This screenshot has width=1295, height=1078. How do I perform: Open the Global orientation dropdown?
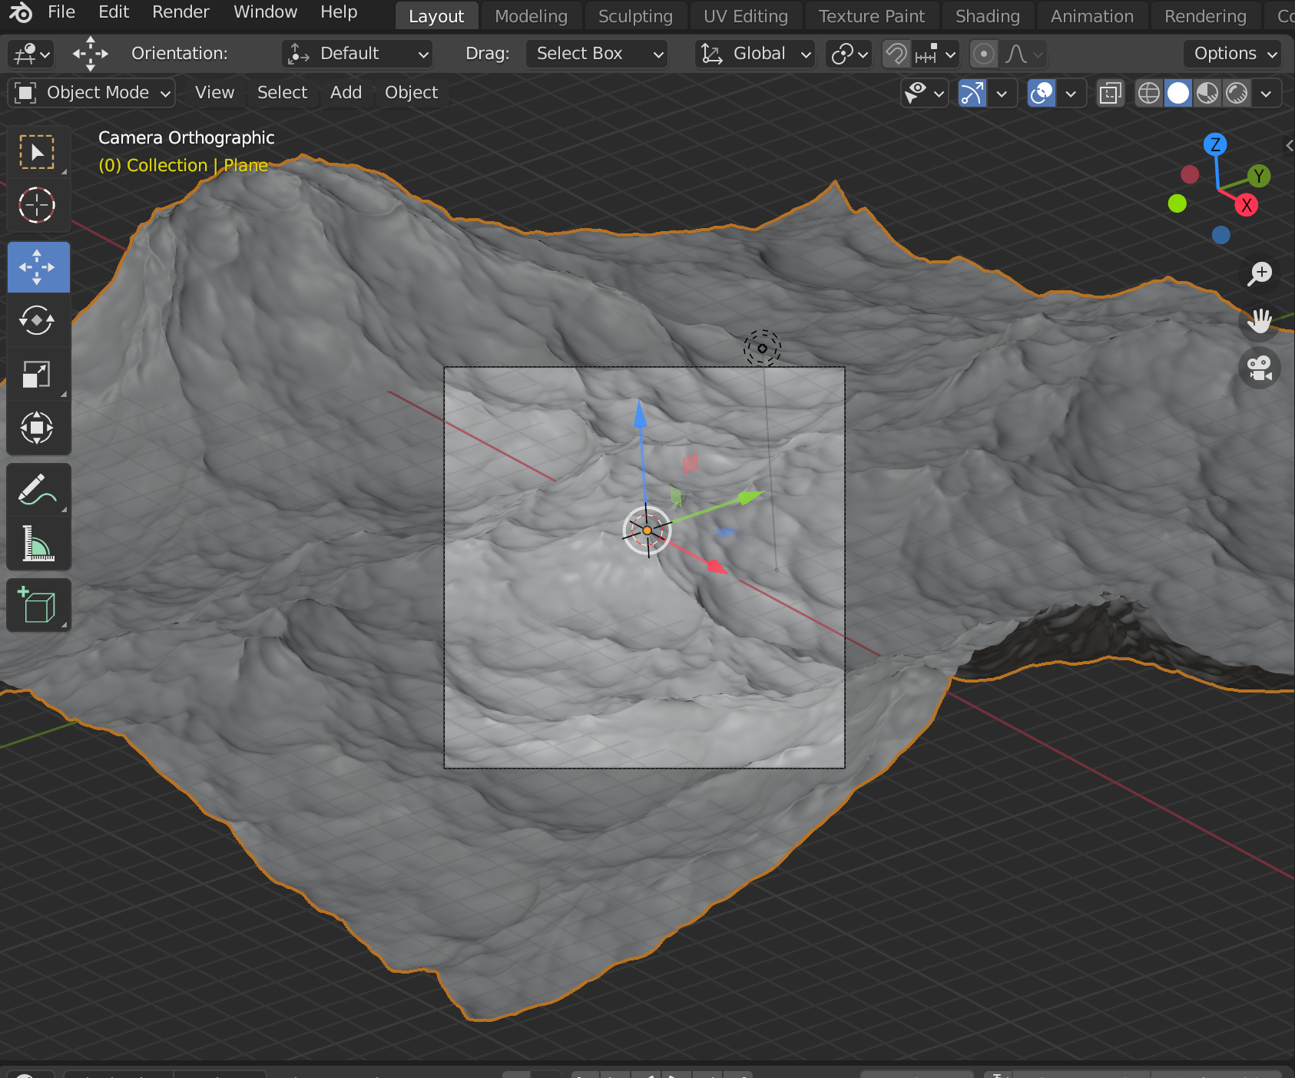point(755,54)
